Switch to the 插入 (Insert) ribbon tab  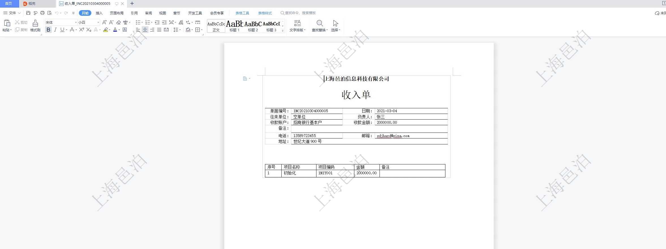(99, 13)
